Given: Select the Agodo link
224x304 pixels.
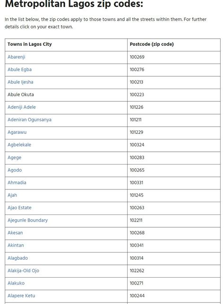Looking at the screenshot, I should click(15, 170).
